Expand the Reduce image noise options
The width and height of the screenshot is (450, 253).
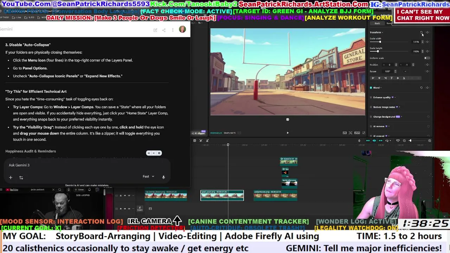(x=400, y=107)
